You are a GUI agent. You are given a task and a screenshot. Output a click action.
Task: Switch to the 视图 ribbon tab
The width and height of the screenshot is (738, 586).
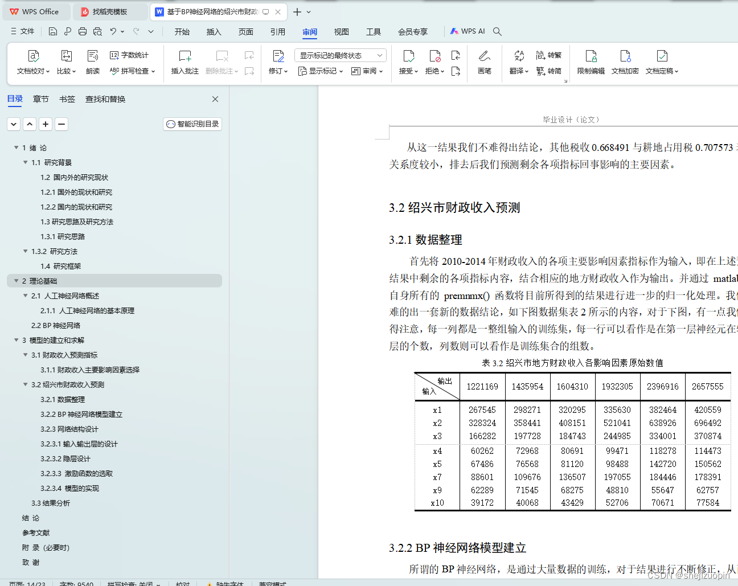[342, 32]
